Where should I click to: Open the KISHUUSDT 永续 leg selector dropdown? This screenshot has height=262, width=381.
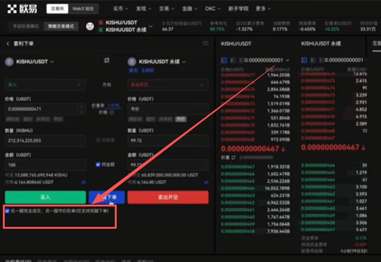[162, 62]
